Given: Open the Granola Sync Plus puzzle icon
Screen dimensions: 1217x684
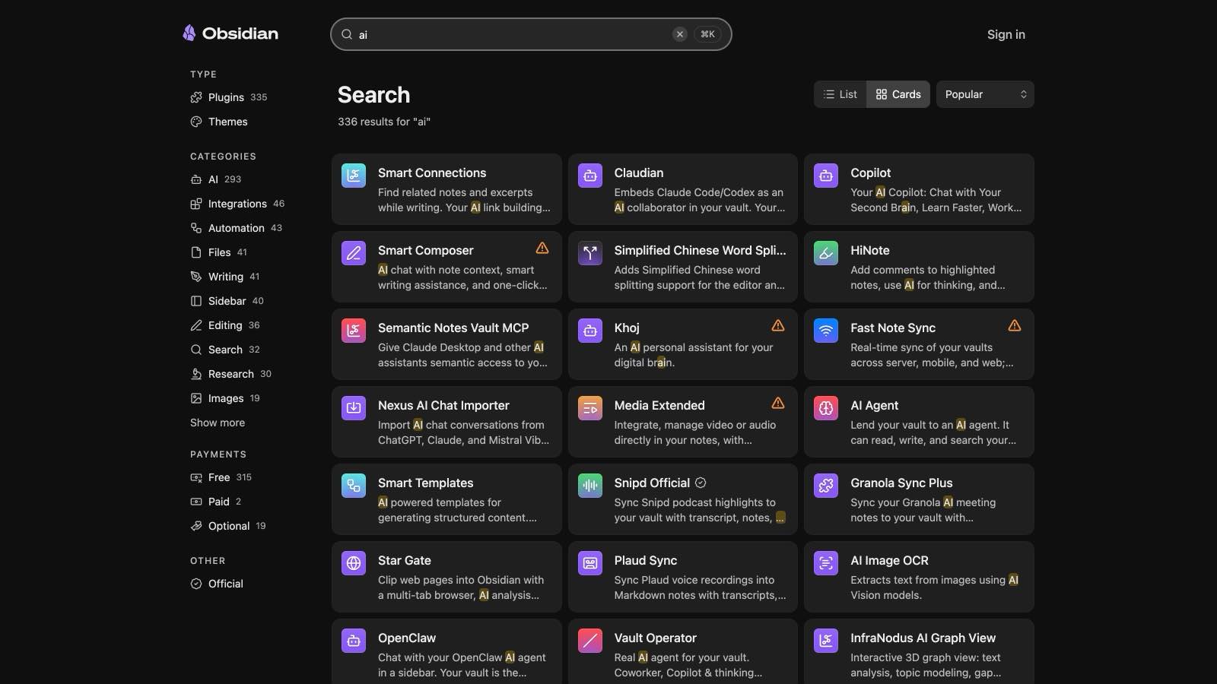Looking at the screenshot, I should click(x=826, y=486).
